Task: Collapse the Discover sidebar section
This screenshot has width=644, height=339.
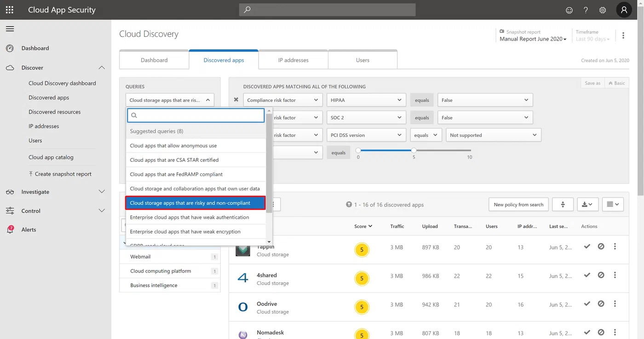Action: coord(102,68)
